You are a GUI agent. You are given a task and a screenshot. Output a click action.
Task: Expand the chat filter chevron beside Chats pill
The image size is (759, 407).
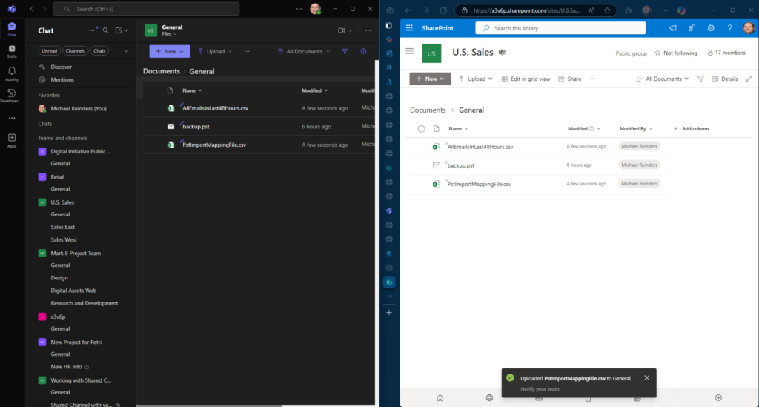click(x=126, y=51)
